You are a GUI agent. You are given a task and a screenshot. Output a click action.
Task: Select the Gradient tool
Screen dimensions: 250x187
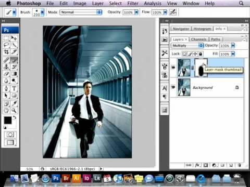(14, 74)
